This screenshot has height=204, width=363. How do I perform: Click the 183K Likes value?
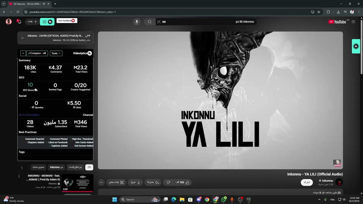coord(30,67)
